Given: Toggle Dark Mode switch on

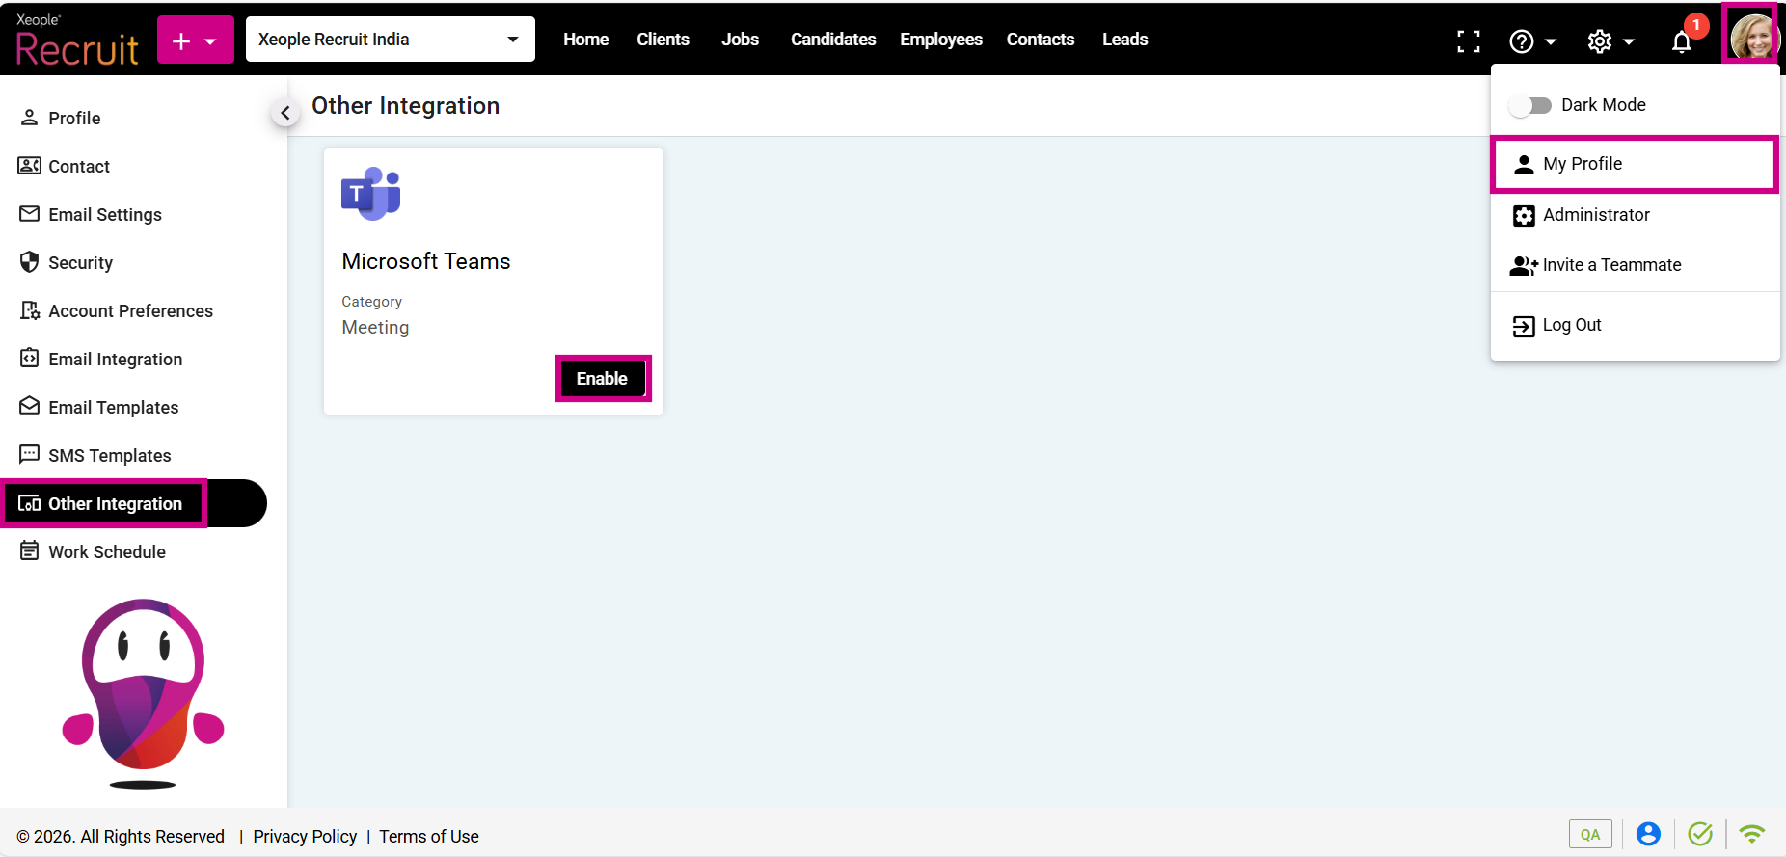Looking at the screenshot, I should (1529, 105).
